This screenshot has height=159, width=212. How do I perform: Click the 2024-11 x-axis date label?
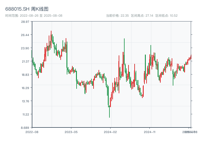(x=150, y=132)
